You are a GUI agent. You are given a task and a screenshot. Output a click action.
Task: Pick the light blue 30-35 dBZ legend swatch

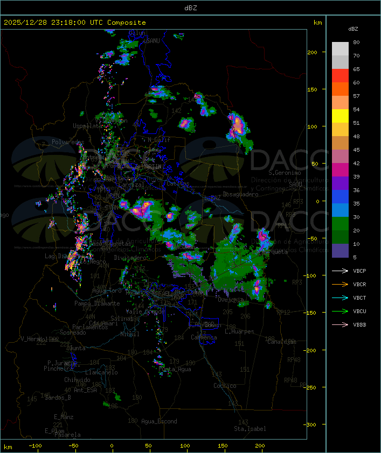[340, 210]
